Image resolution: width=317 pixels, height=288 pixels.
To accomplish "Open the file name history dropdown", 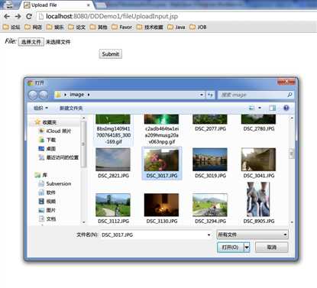I will [x=209, y=235].
